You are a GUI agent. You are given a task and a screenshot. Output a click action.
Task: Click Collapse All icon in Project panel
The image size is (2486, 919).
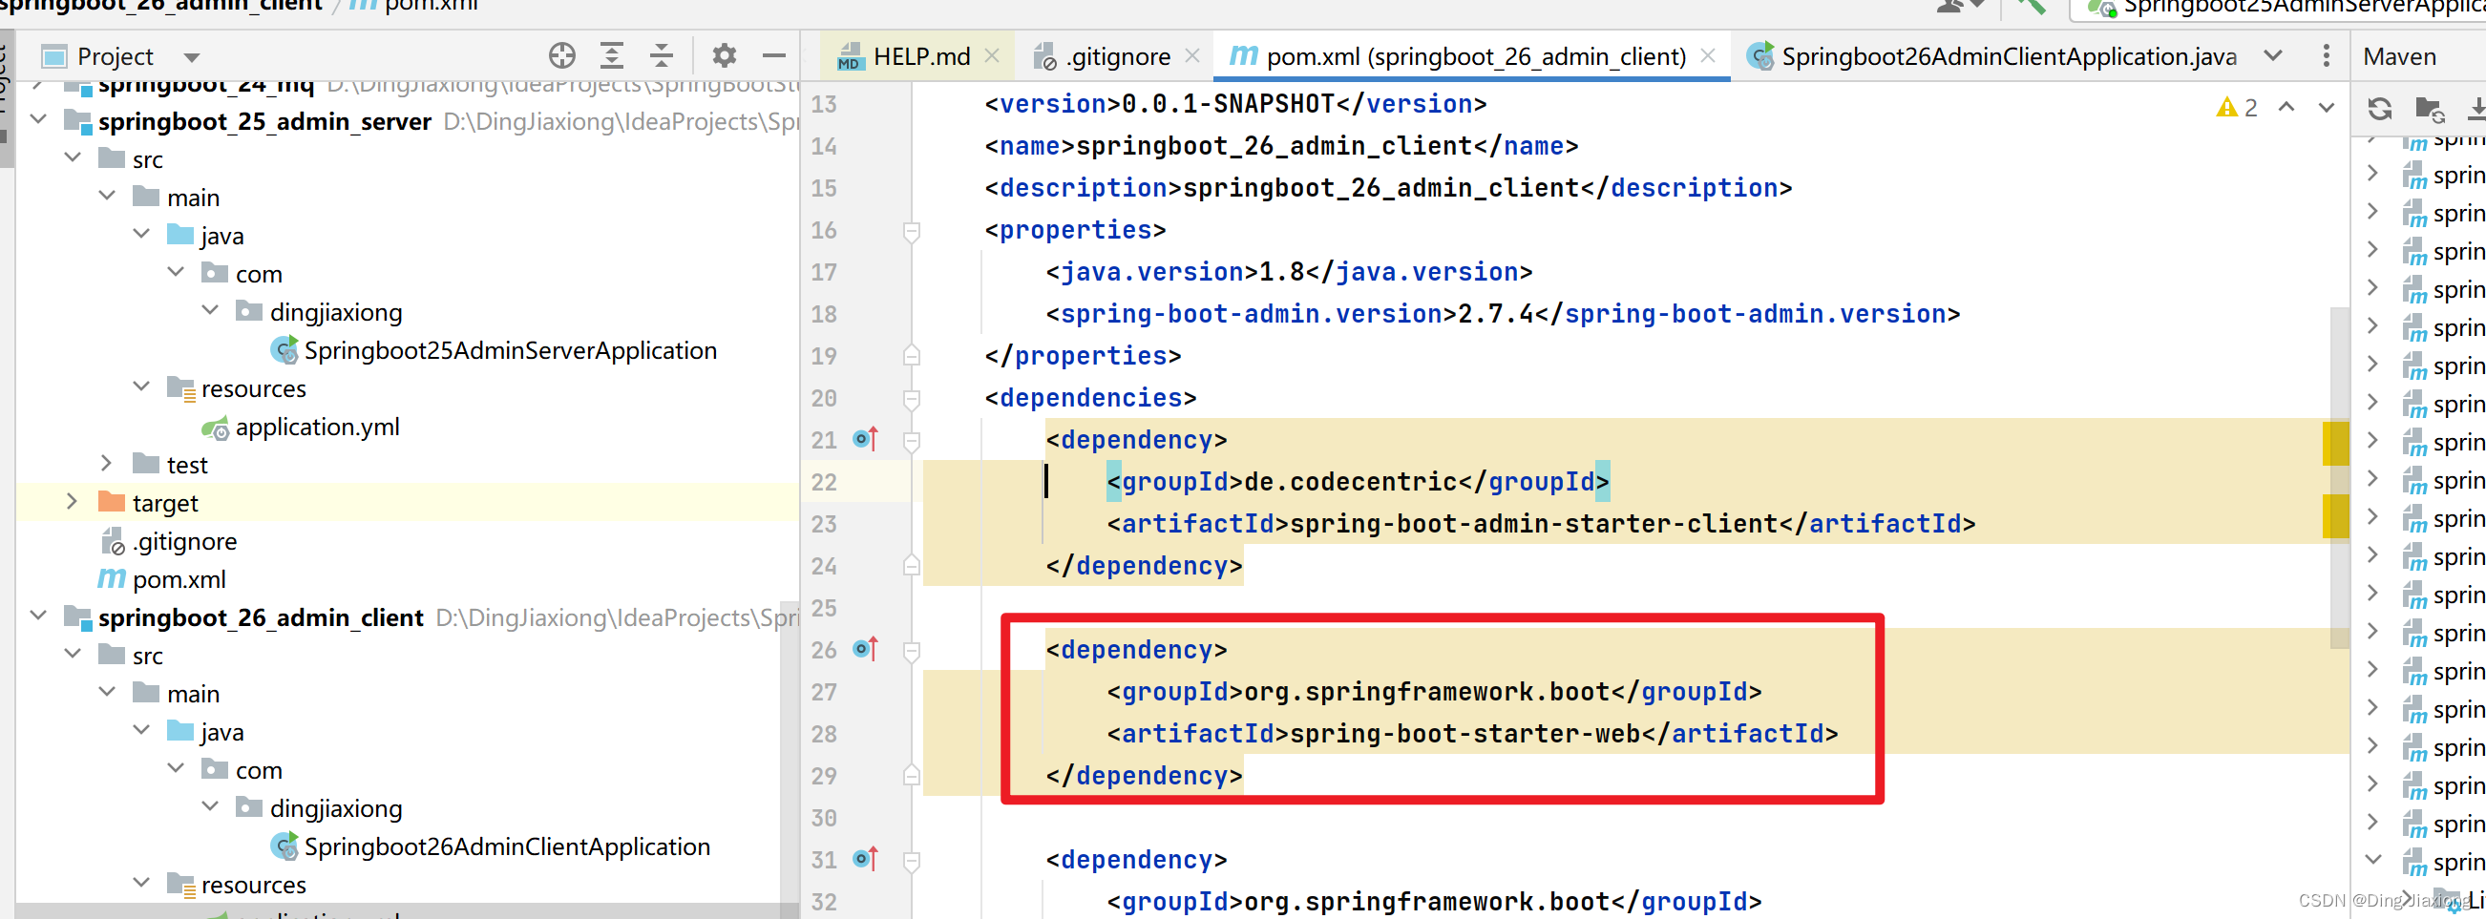(661, 56)
